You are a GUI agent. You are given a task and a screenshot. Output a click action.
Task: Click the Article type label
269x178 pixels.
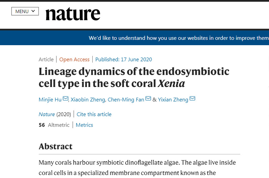coord(46,59)
